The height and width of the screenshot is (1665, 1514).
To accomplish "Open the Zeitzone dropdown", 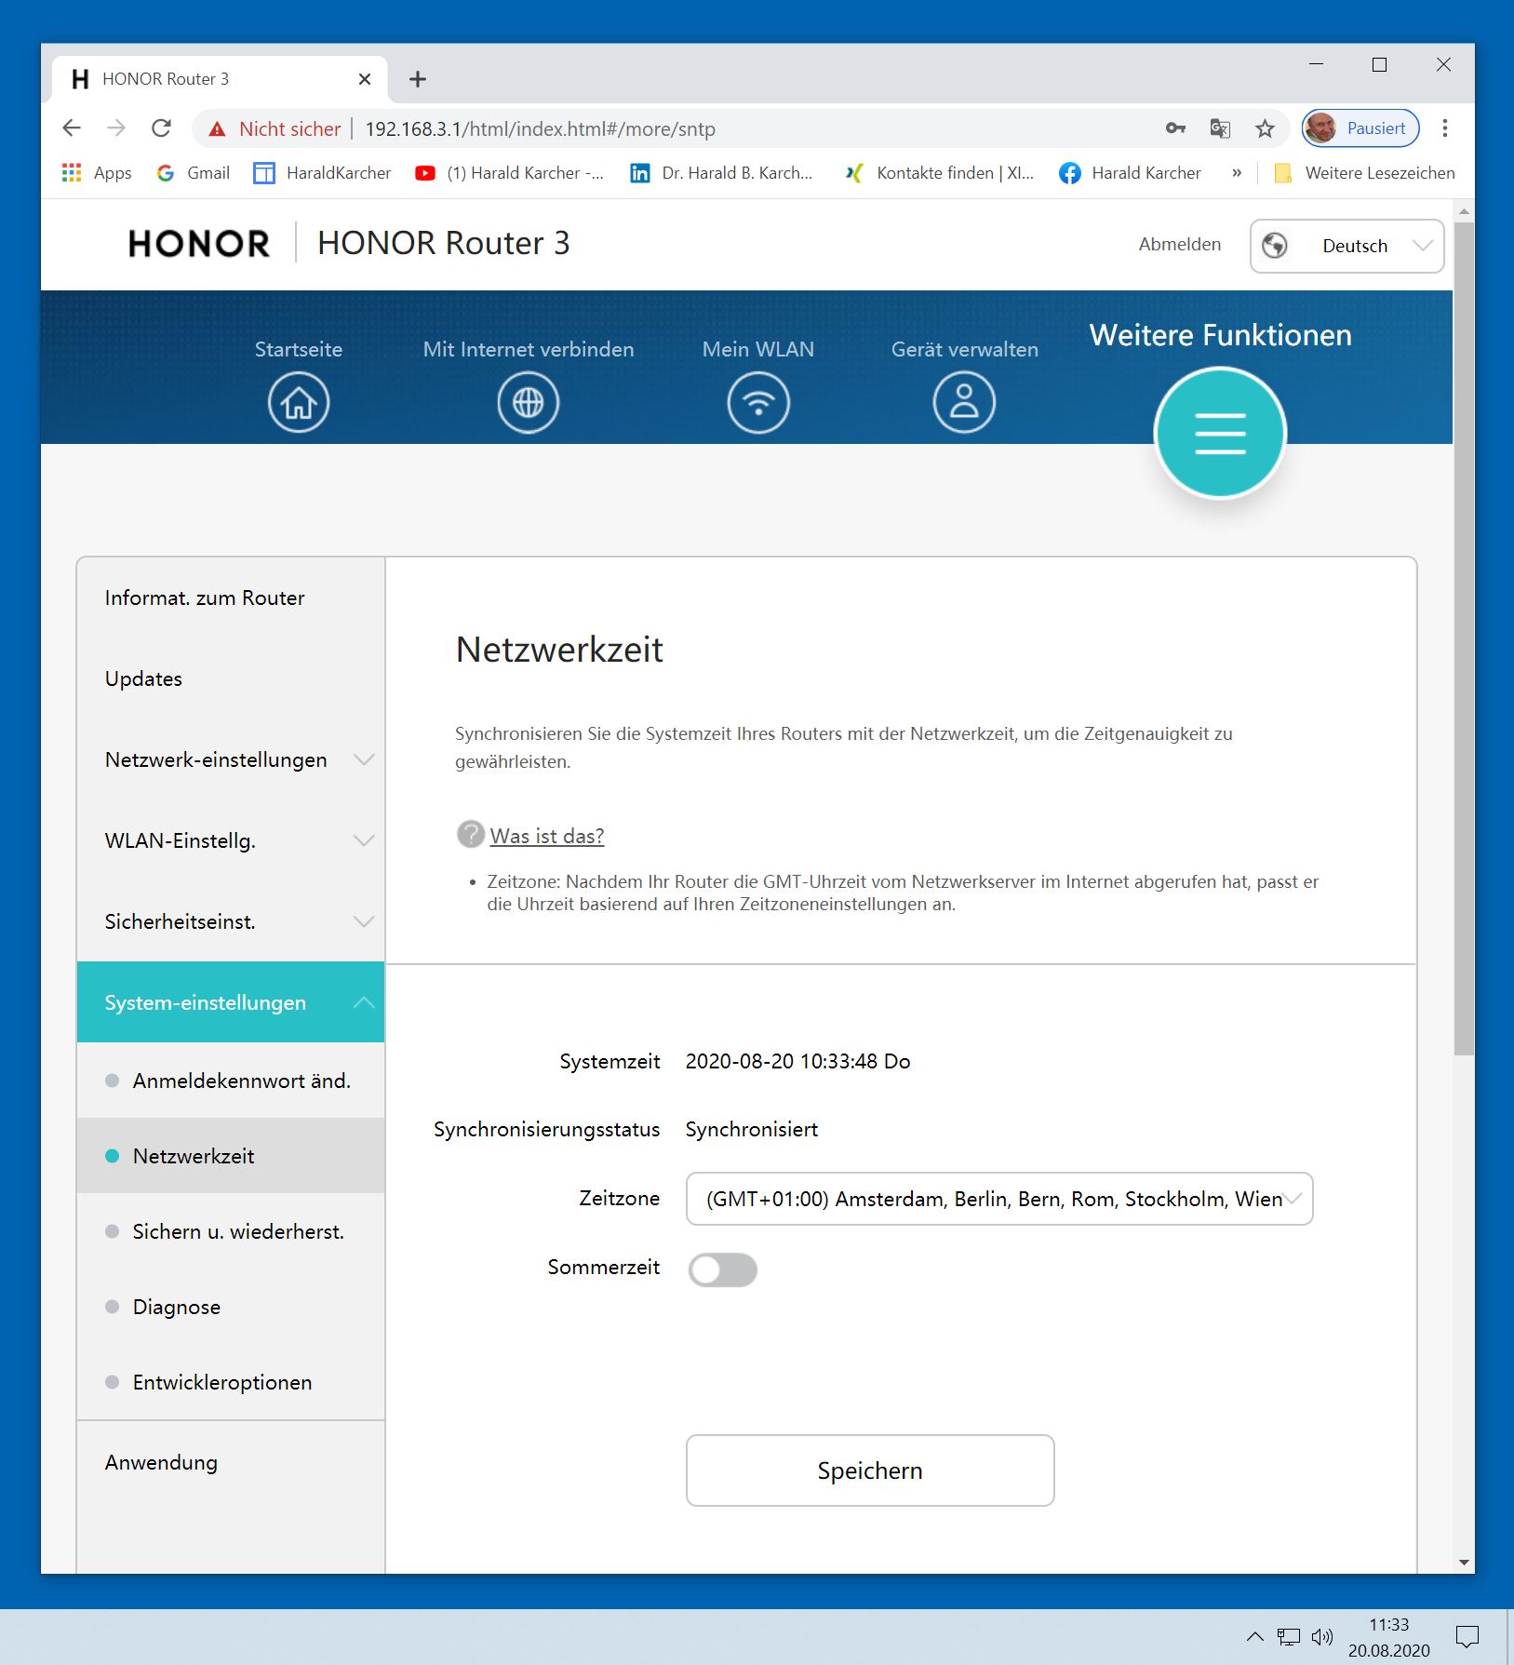I will pyautogui.click(x=999, y=1199).
